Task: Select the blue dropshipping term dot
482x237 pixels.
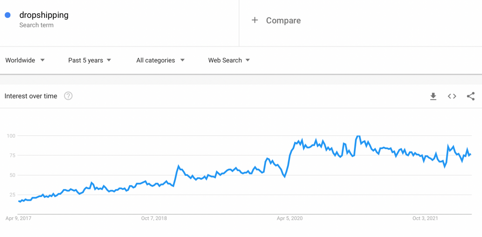Action: (x=8, y=15)
